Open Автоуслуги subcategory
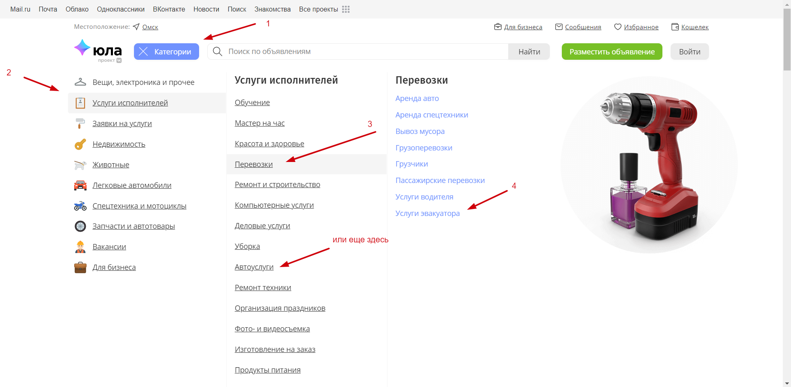This screenshot has height=387, width=791. pyautogui.click(x=254, y=267)
